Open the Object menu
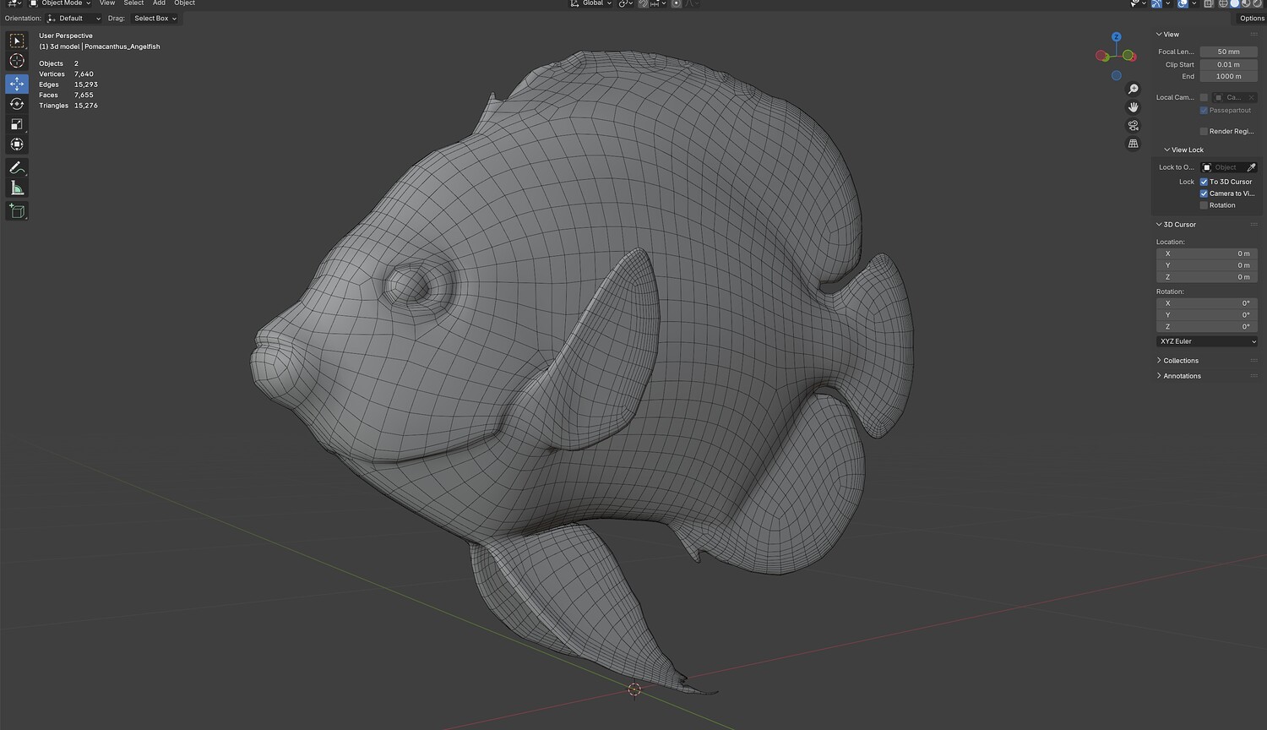Viewport: 1267px width, 730px height. (x=184, y=3)
